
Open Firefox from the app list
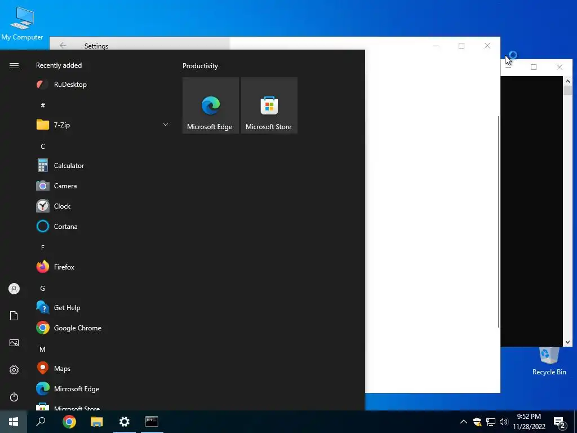click(x=103, y=267)
